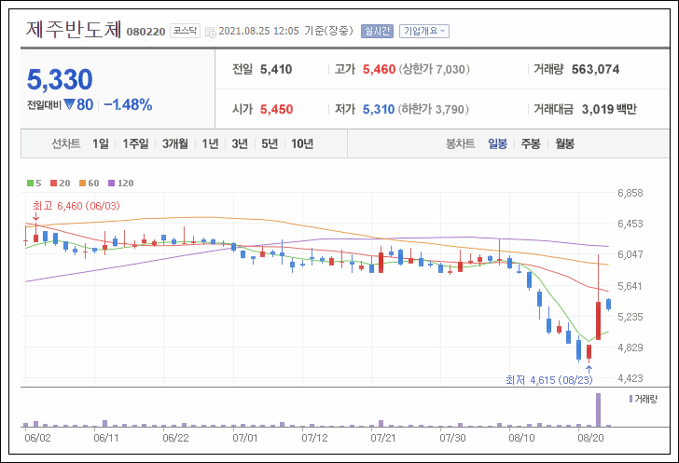Screen dimensions: 679x463
Task: Click the previous close value 5,410
Action: point(276,69)
